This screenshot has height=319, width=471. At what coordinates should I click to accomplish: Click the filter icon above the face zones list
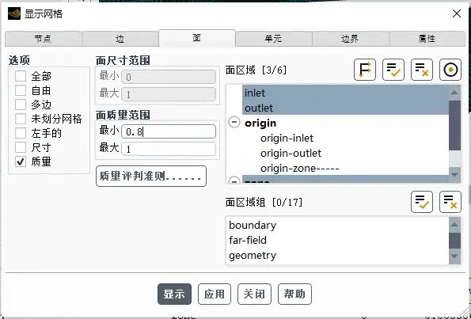tap(365, 70)
